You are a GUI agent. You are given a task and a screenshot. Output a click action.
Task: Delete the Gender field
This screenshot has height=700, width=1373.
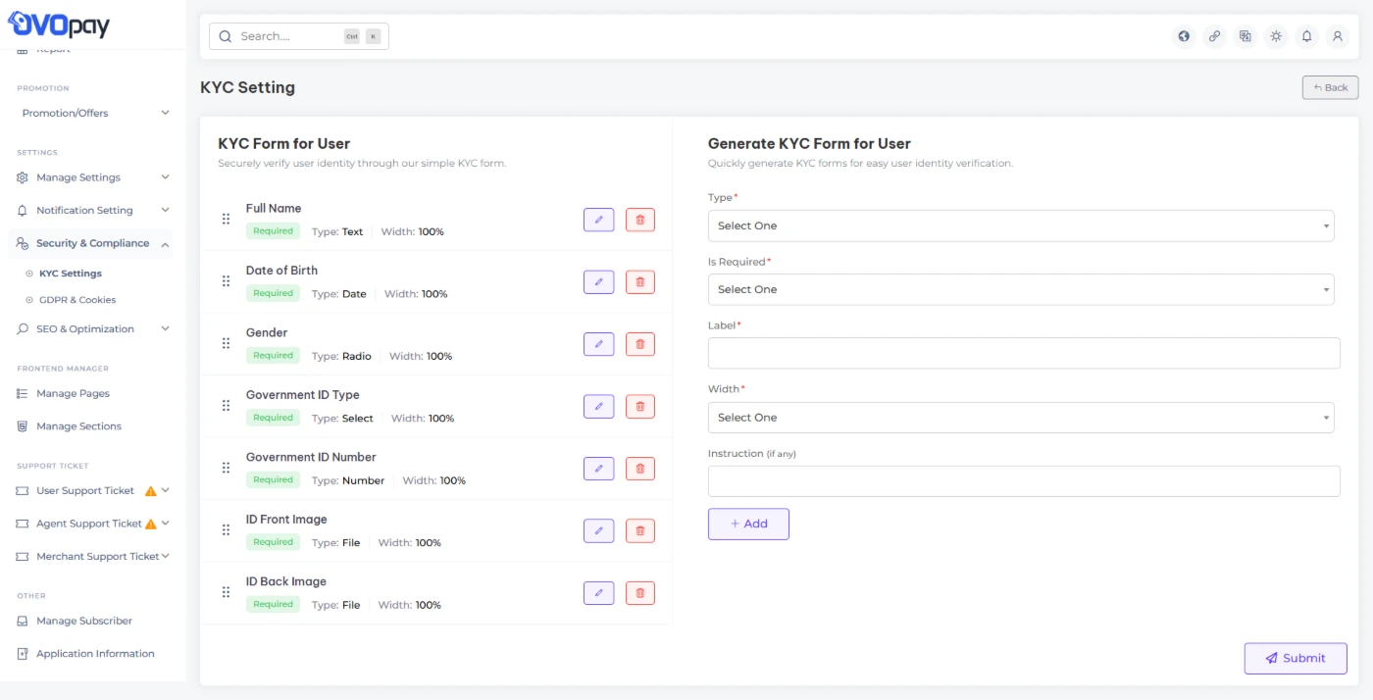pos(639,344)
